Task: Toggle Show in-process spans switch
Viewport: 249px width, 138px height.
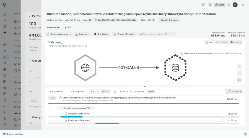Action: click(x=60, y=108)
